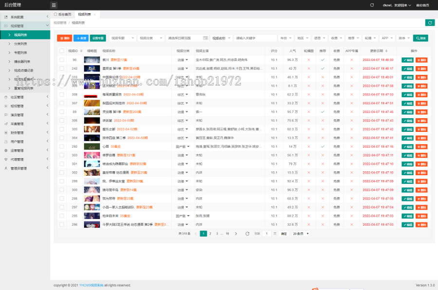The width and height of the screenshot is (438, 290).
Task: Click the 社区管理 sidebar icon
Action: pyautogui.click(x=6, y=97)
